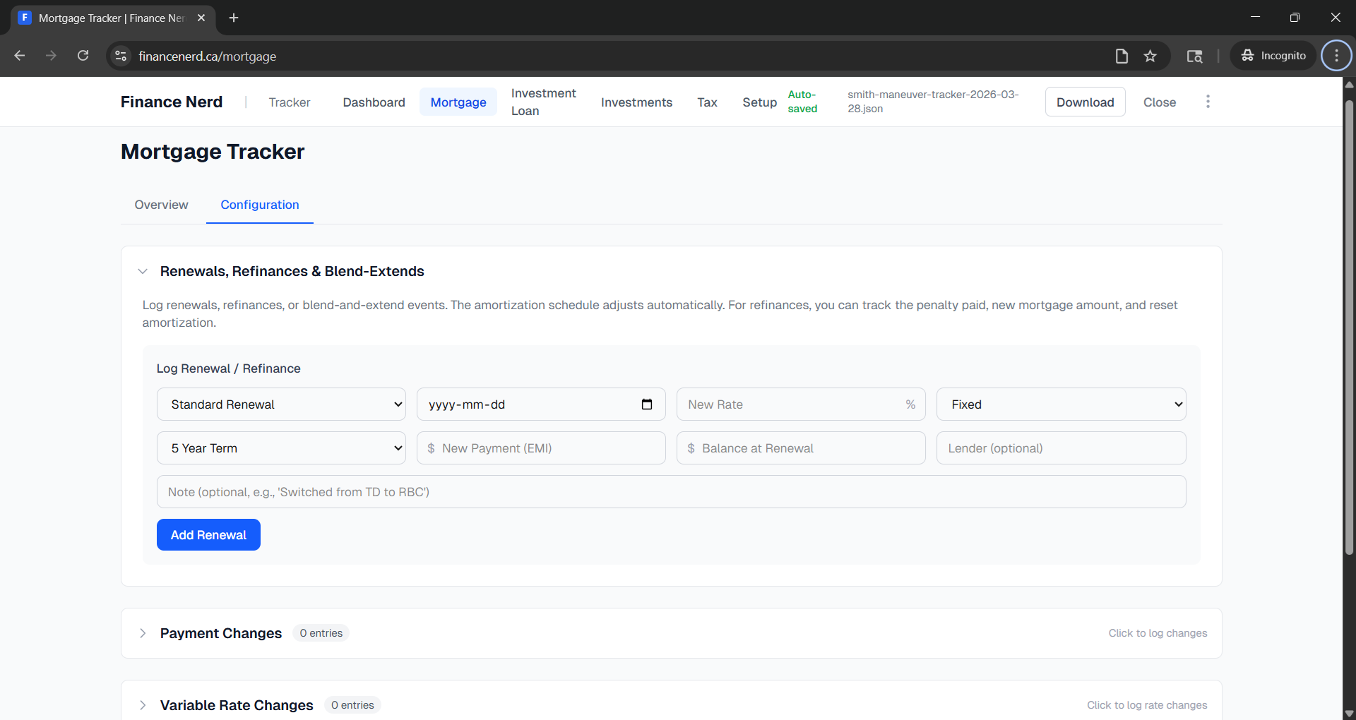The image size is (1356, 720).
Task: Close the Mortgage Tracker browser tab
Action: [201, 18]
